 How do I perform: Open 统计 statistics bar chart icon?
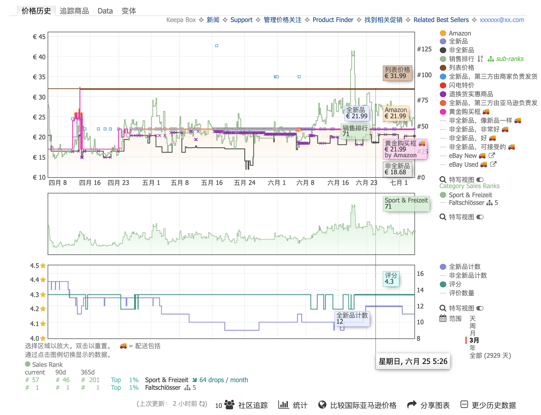[283, 404]
